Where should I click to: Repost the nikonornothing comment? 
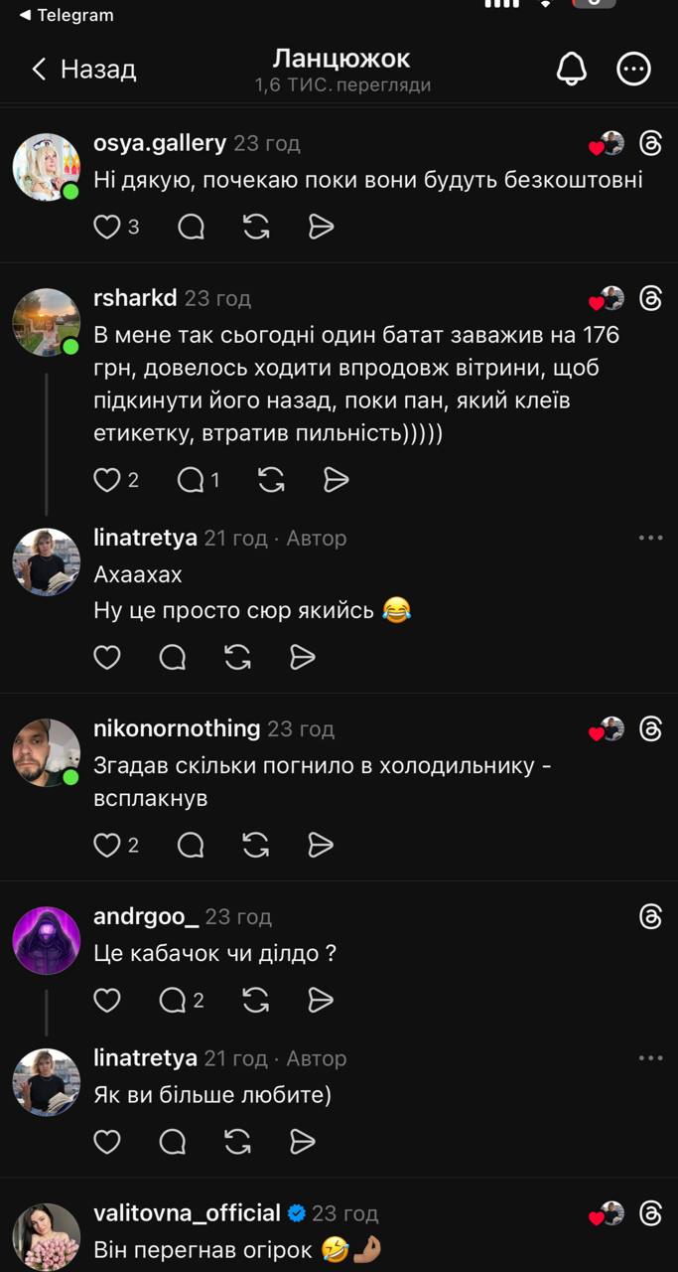[x=256, y=845]
